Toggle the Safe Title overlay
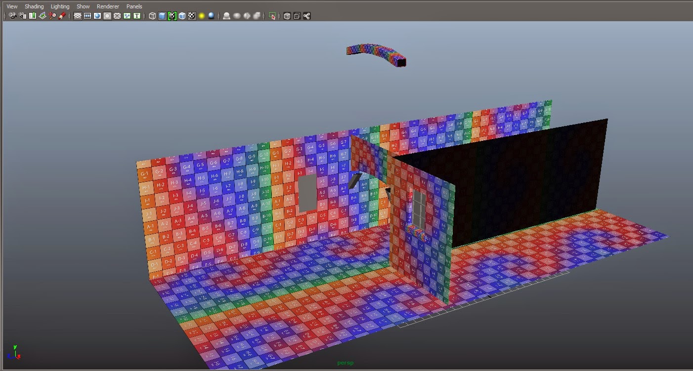Screen dimensions: 693x371 (x=137, y=16)
